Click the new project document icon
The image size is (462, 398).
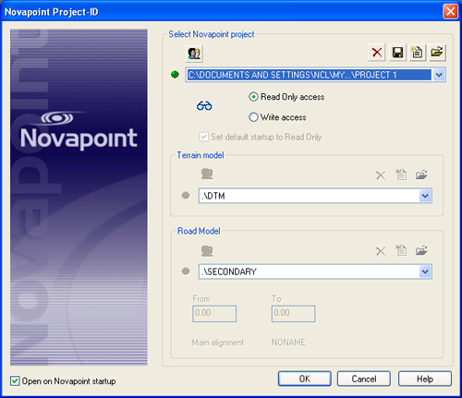418,53
